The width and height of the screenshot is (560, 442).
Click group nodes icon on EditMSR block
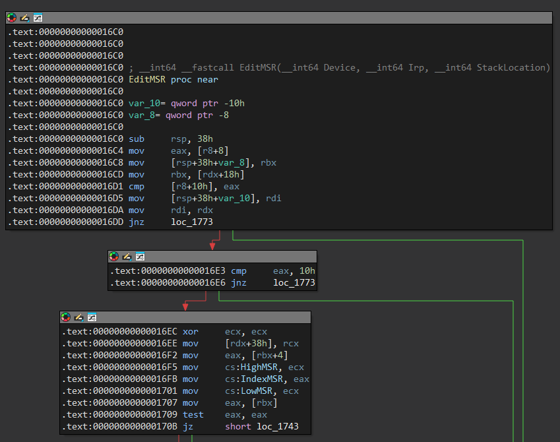[x=38, y=18]
